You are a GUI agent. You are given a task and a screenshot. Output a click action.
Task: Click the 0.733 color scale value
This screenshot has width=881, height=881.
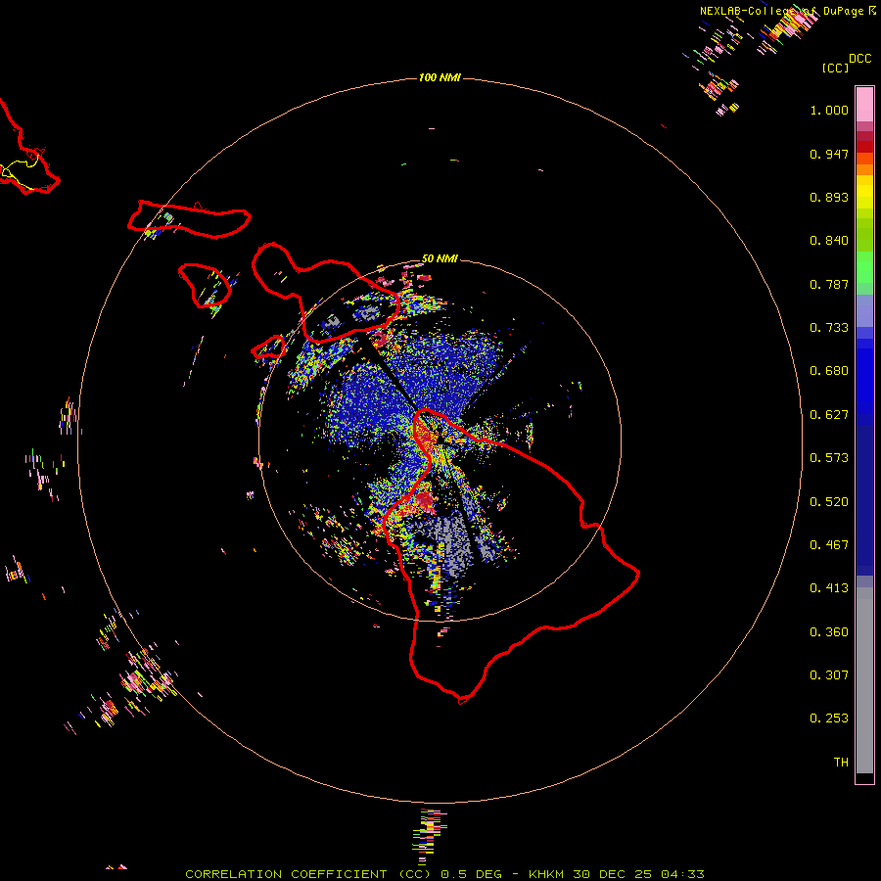[x=829, y=328]
